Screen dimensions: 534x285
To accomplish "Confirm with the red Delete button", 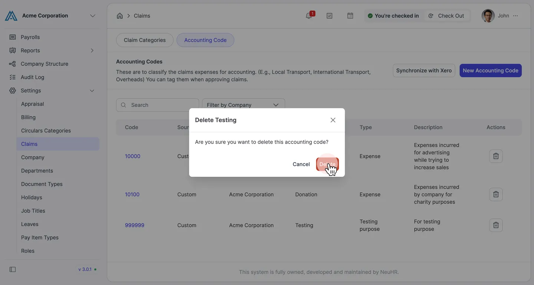I will [327, 164].
